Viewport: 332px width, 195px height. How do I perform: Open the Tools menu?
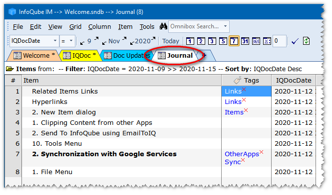[x=147, y=26]
